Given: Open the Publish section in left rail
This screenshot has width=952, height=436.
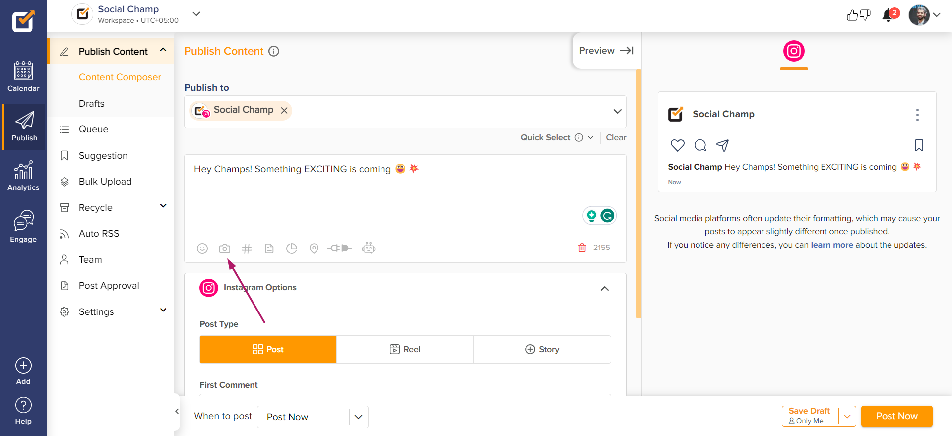Looking at the screenshot, I should click(24, 126).
